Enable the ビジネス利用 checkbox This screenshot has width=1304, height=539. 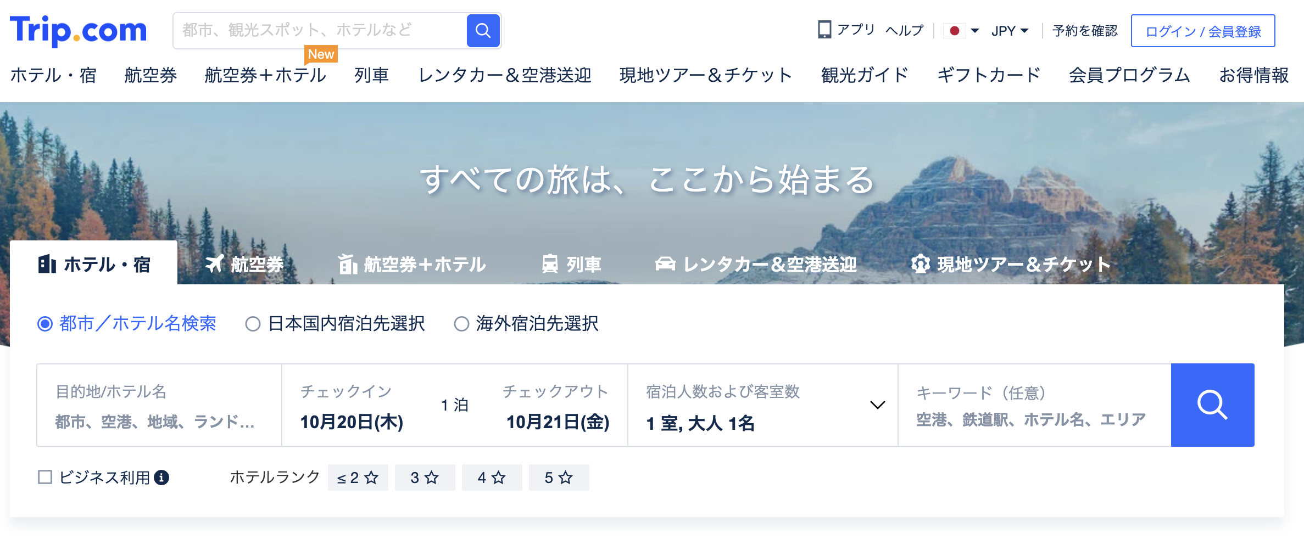[45, 477]
